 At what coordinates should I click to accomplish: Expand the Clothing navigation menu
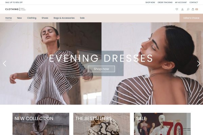32,18
